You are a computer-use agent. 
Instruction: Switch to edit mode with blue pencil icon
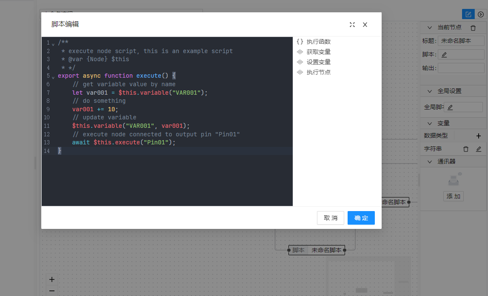point(468,14)
